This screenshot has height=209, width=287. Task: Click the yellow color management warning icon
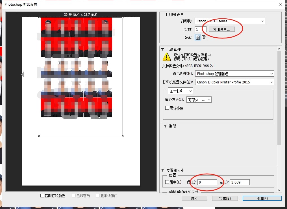pos(167,57)
